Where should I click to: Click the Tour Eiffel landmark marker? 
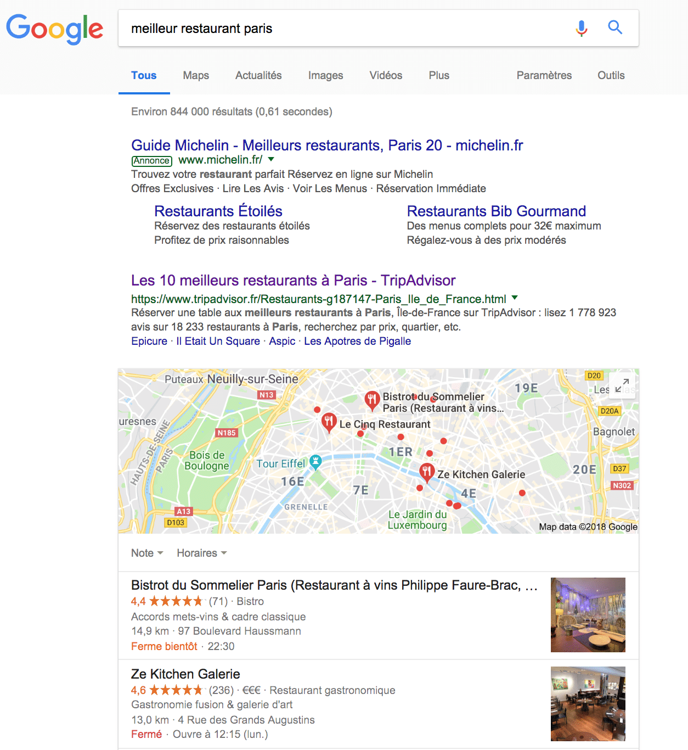click(315, 462)
